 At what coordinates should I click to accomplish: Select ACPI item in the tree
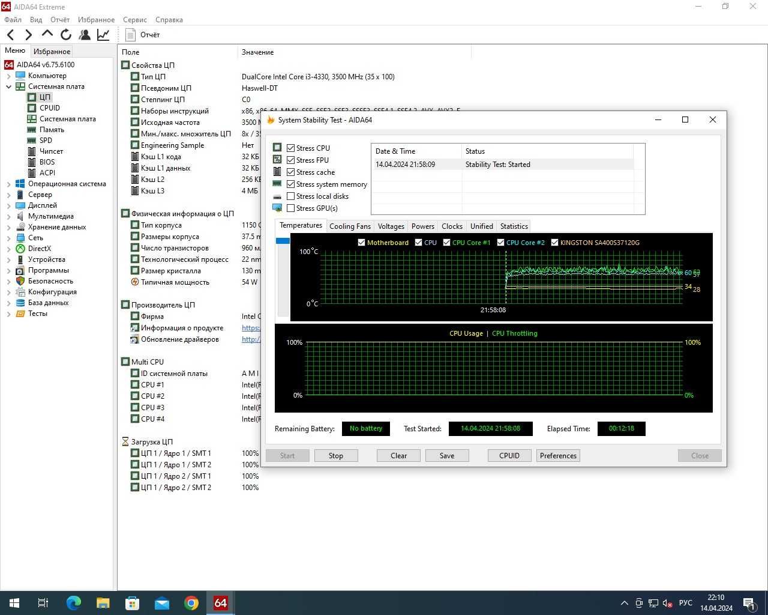(x=47, y=173)
